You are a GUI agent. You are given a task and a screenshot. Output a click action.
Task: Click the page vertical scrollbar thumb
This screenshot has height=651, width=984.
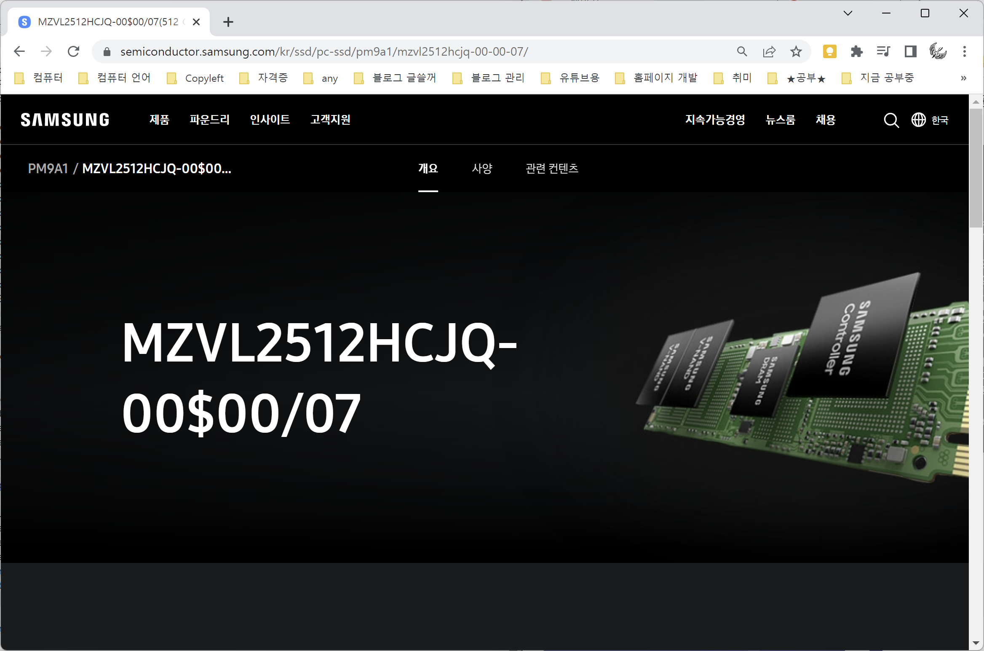[x=976, y=169]
